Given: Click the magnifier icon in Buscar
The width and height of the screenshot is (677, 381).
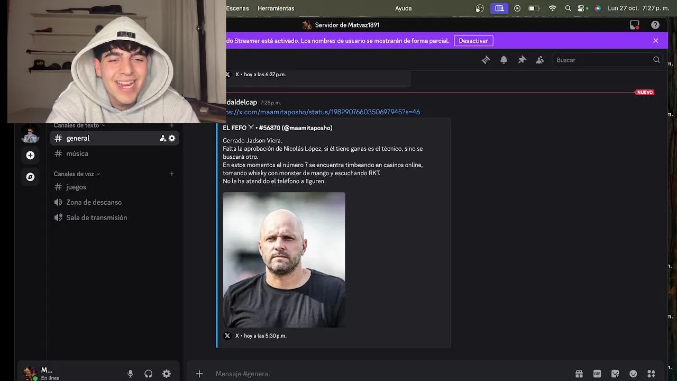Looking at the screenshot, I should [x=656, y=60].
